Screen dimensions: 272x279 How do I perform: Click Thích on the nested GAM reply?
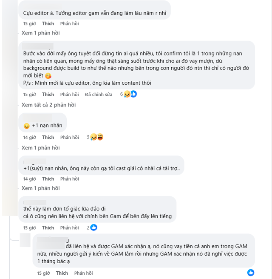coord(62,273)
